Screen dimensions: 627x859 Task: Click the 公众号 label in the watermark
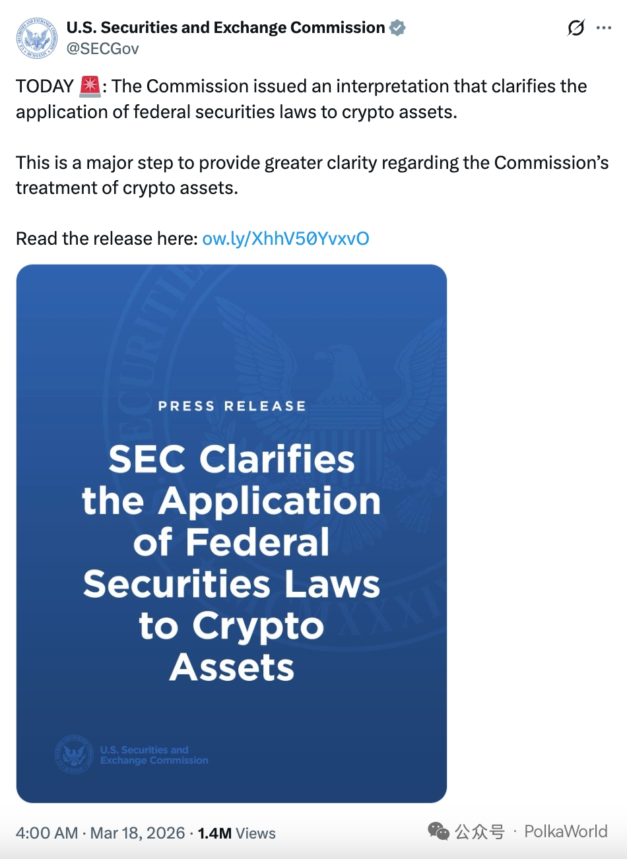coord(479,831)
